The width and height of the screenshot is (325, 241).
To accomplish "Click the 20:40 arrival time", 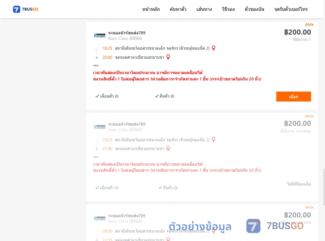I will click(x=107, y=57).
